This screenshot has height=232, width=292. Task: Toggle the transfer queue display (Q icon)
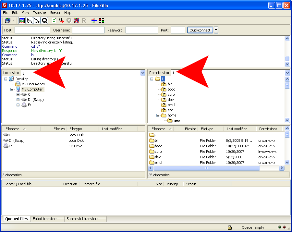pos(44,20)
